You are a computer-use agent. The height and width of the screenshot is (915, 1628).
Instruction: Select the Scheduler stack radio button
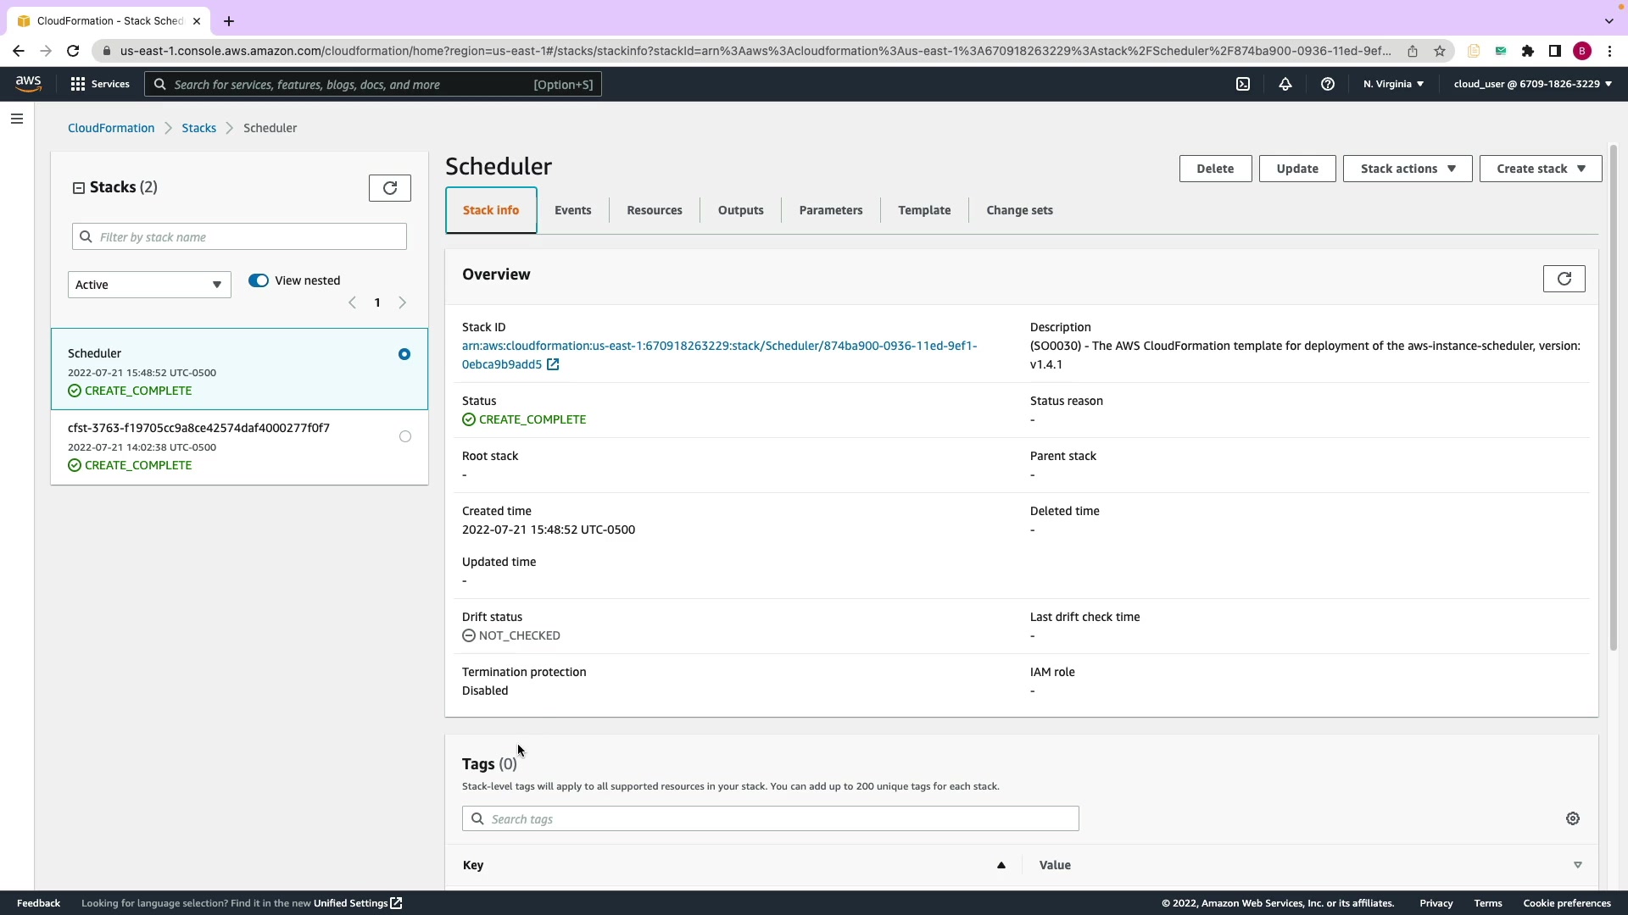[x=404, y=354]
